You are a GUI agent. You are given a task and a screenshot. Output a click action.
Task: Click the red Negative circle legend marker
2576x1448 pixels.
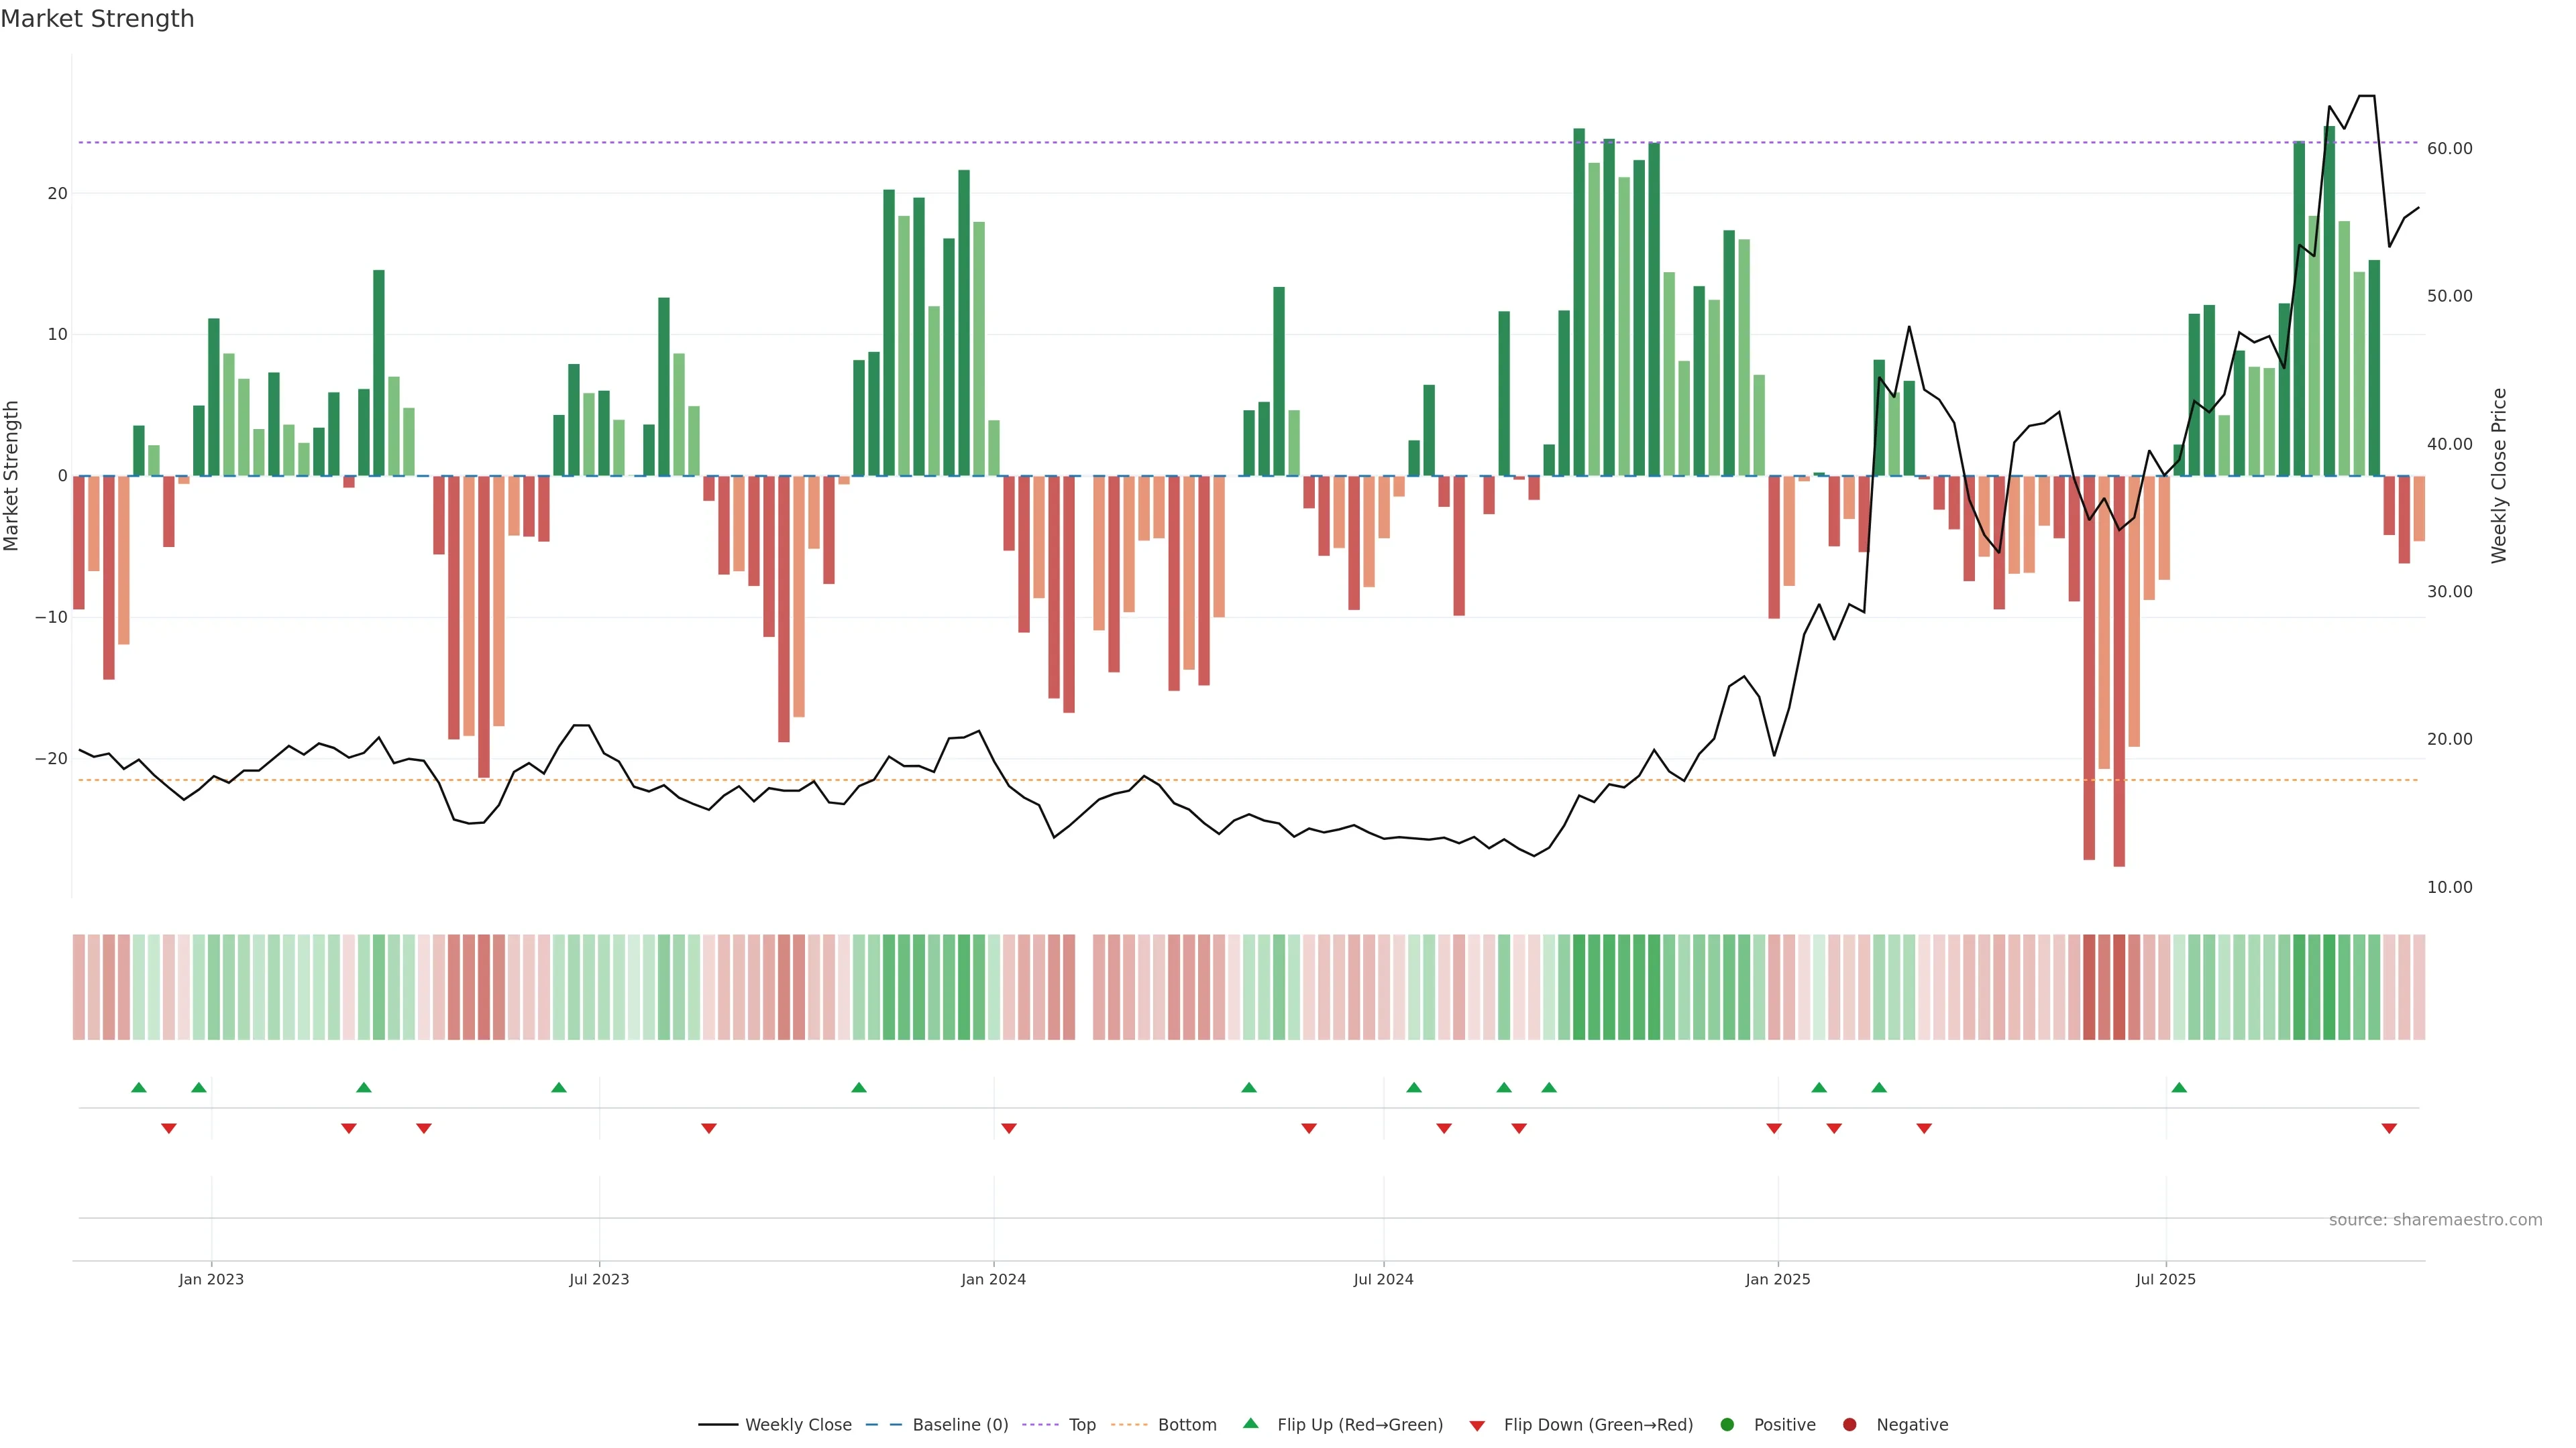1849,1425
